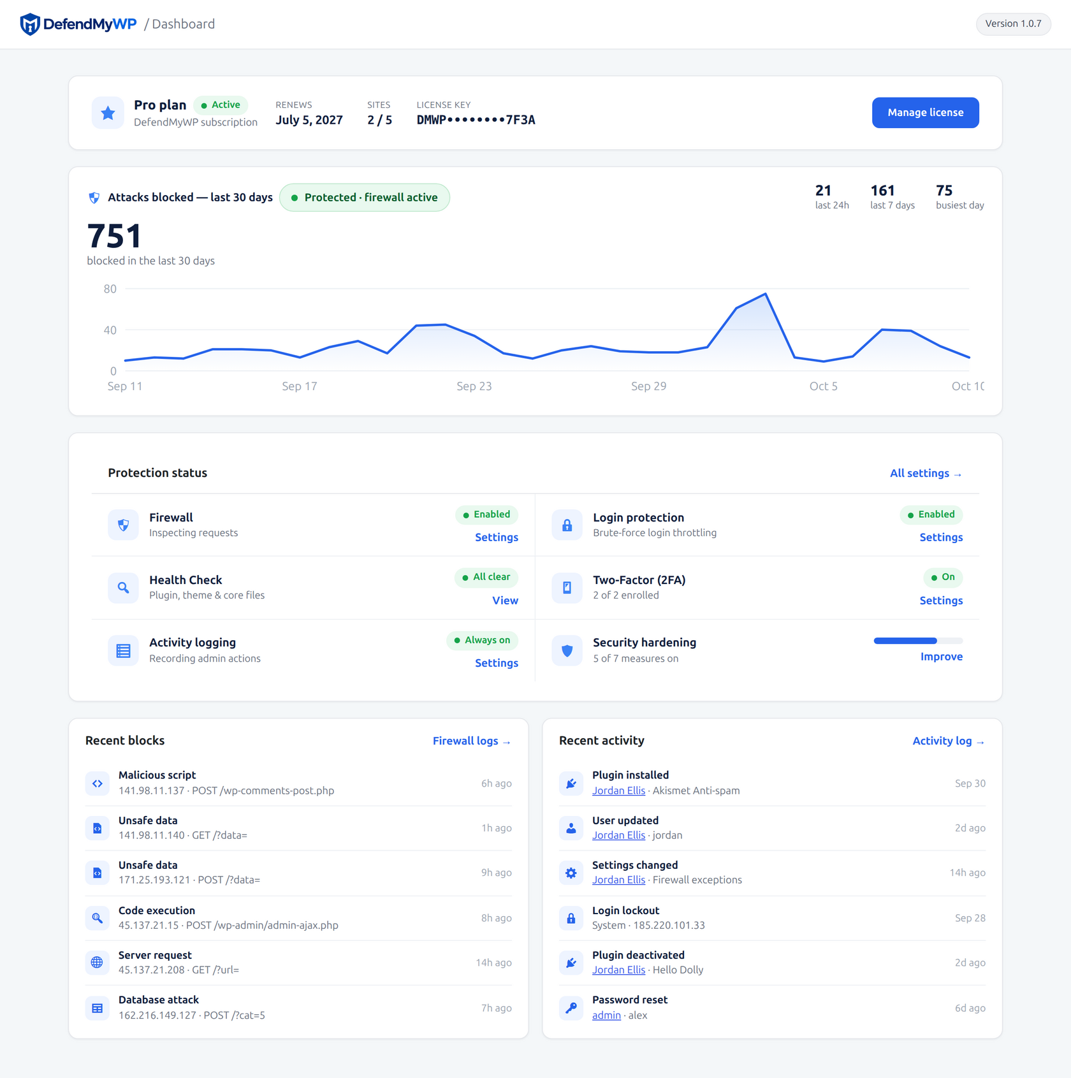
Task: View Health Check results
Action: pyautogui.click(x=505, y=601)
